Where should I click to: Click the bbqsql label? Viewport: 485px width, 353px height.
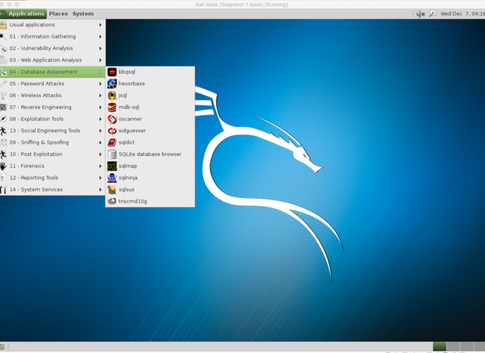click(x=127, y=72)
